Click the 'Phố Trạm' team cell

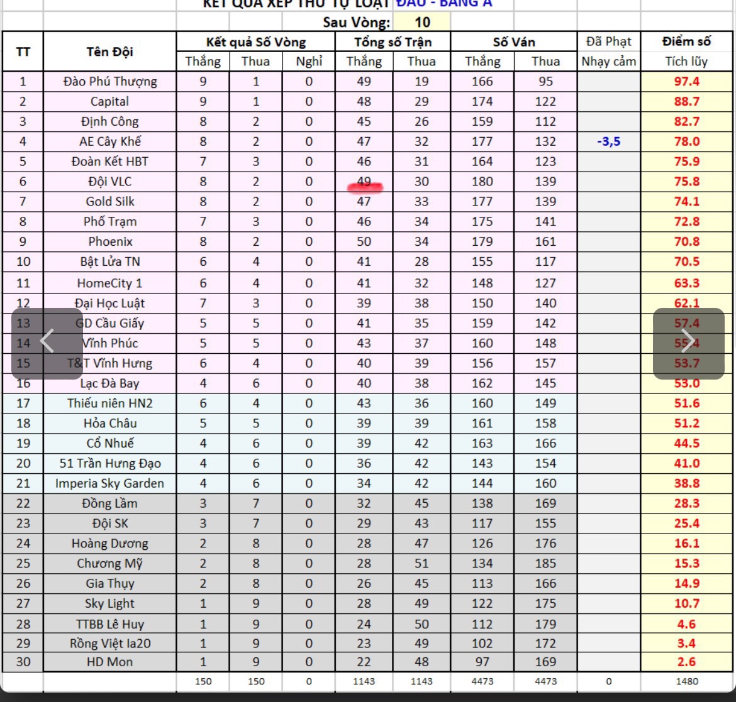tap(110, 222)
